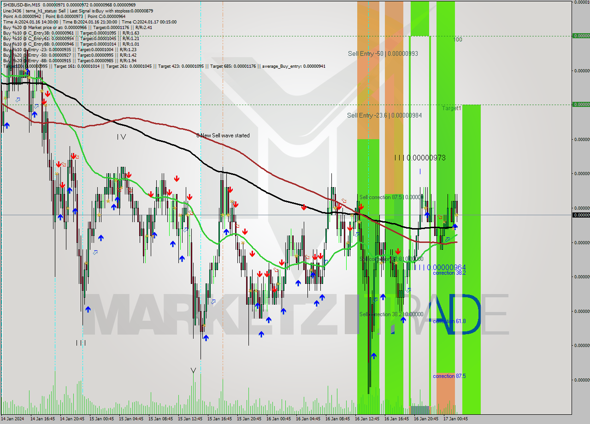Click the 'Sell Entry -23.6 | 0.00000984' label
590x424 pixels.
[x=384, y=115]
